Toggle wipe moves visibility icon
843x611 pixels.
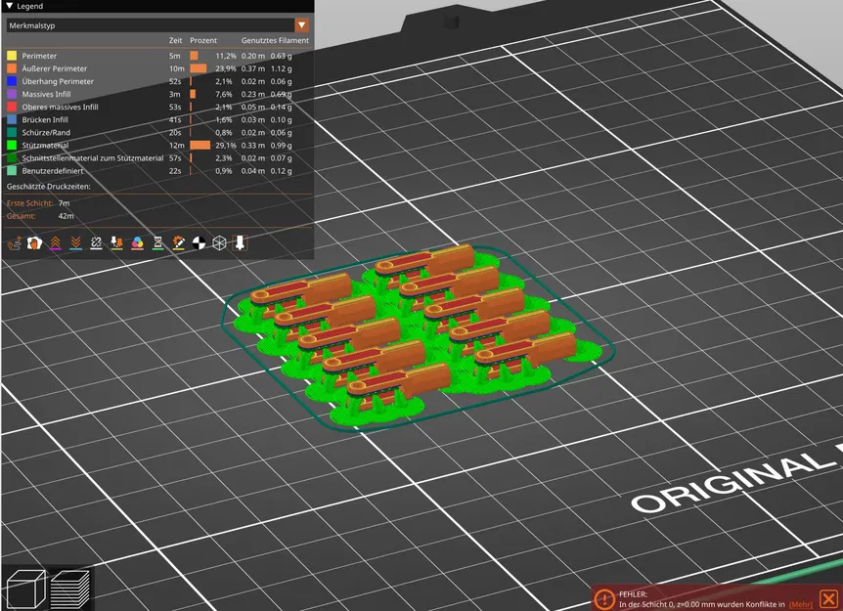coord(34,243)
